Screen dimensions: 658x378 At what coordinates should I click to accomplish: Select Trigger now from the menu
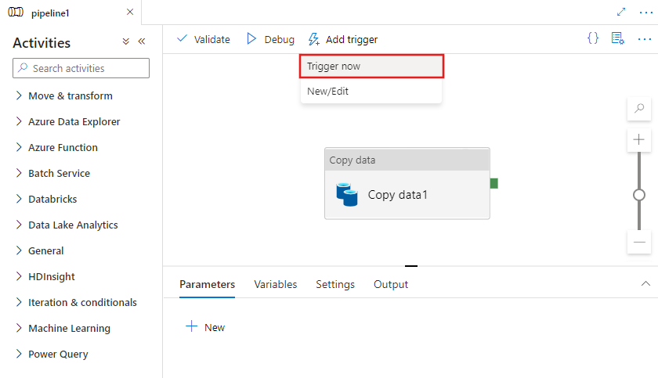click(x=372, y=67)
